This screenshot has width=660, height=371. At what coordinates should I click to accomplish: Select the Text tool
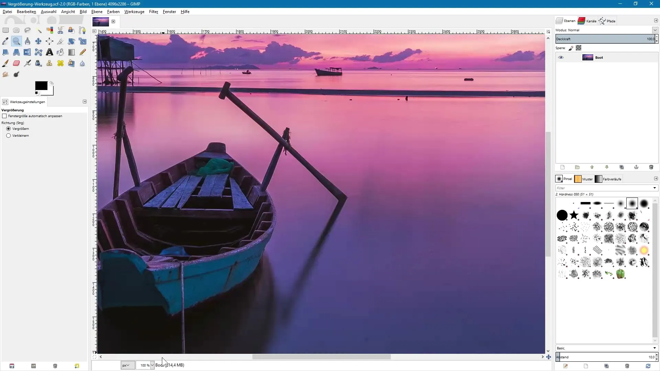point(49,52)
